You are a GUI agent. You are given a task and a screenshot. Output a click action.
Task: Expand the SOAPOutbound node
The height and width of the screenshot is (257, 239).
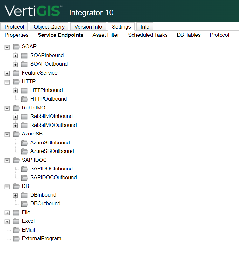[x=15, y=65]
